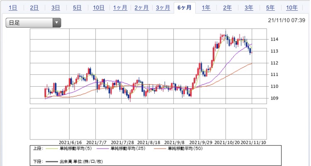The height and width of the screenshot is (166, 311).
Task: Click the 2021/9/8 date axis label
Action: tap(174, 142)
